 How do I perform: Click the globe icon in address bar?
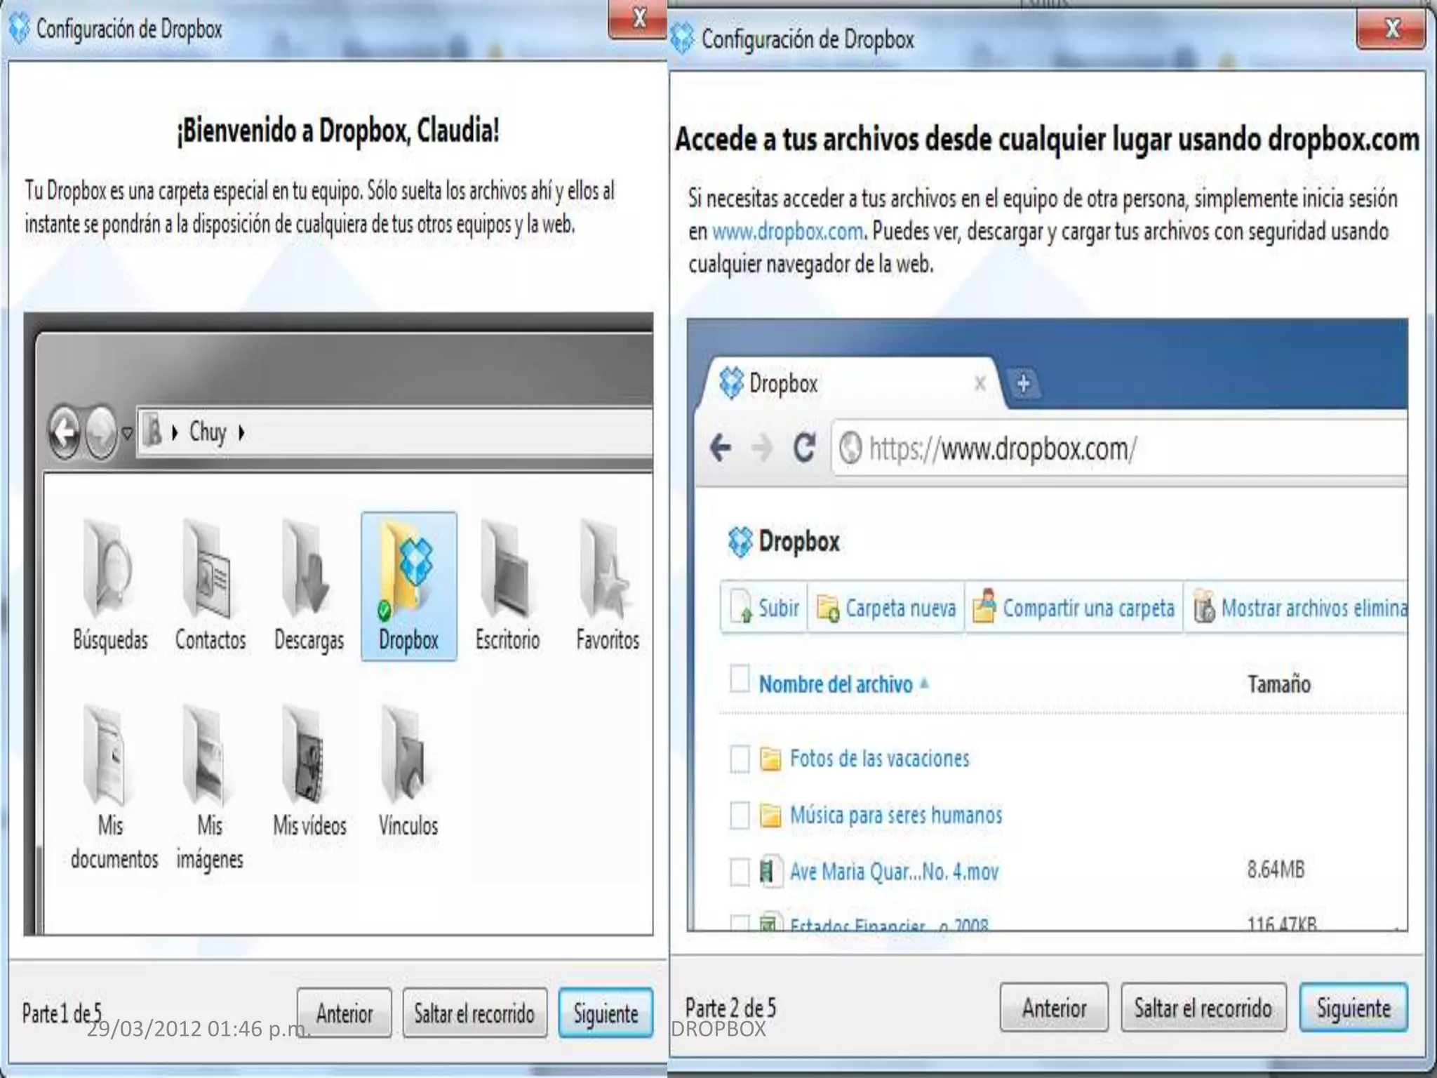click(850, 448)
